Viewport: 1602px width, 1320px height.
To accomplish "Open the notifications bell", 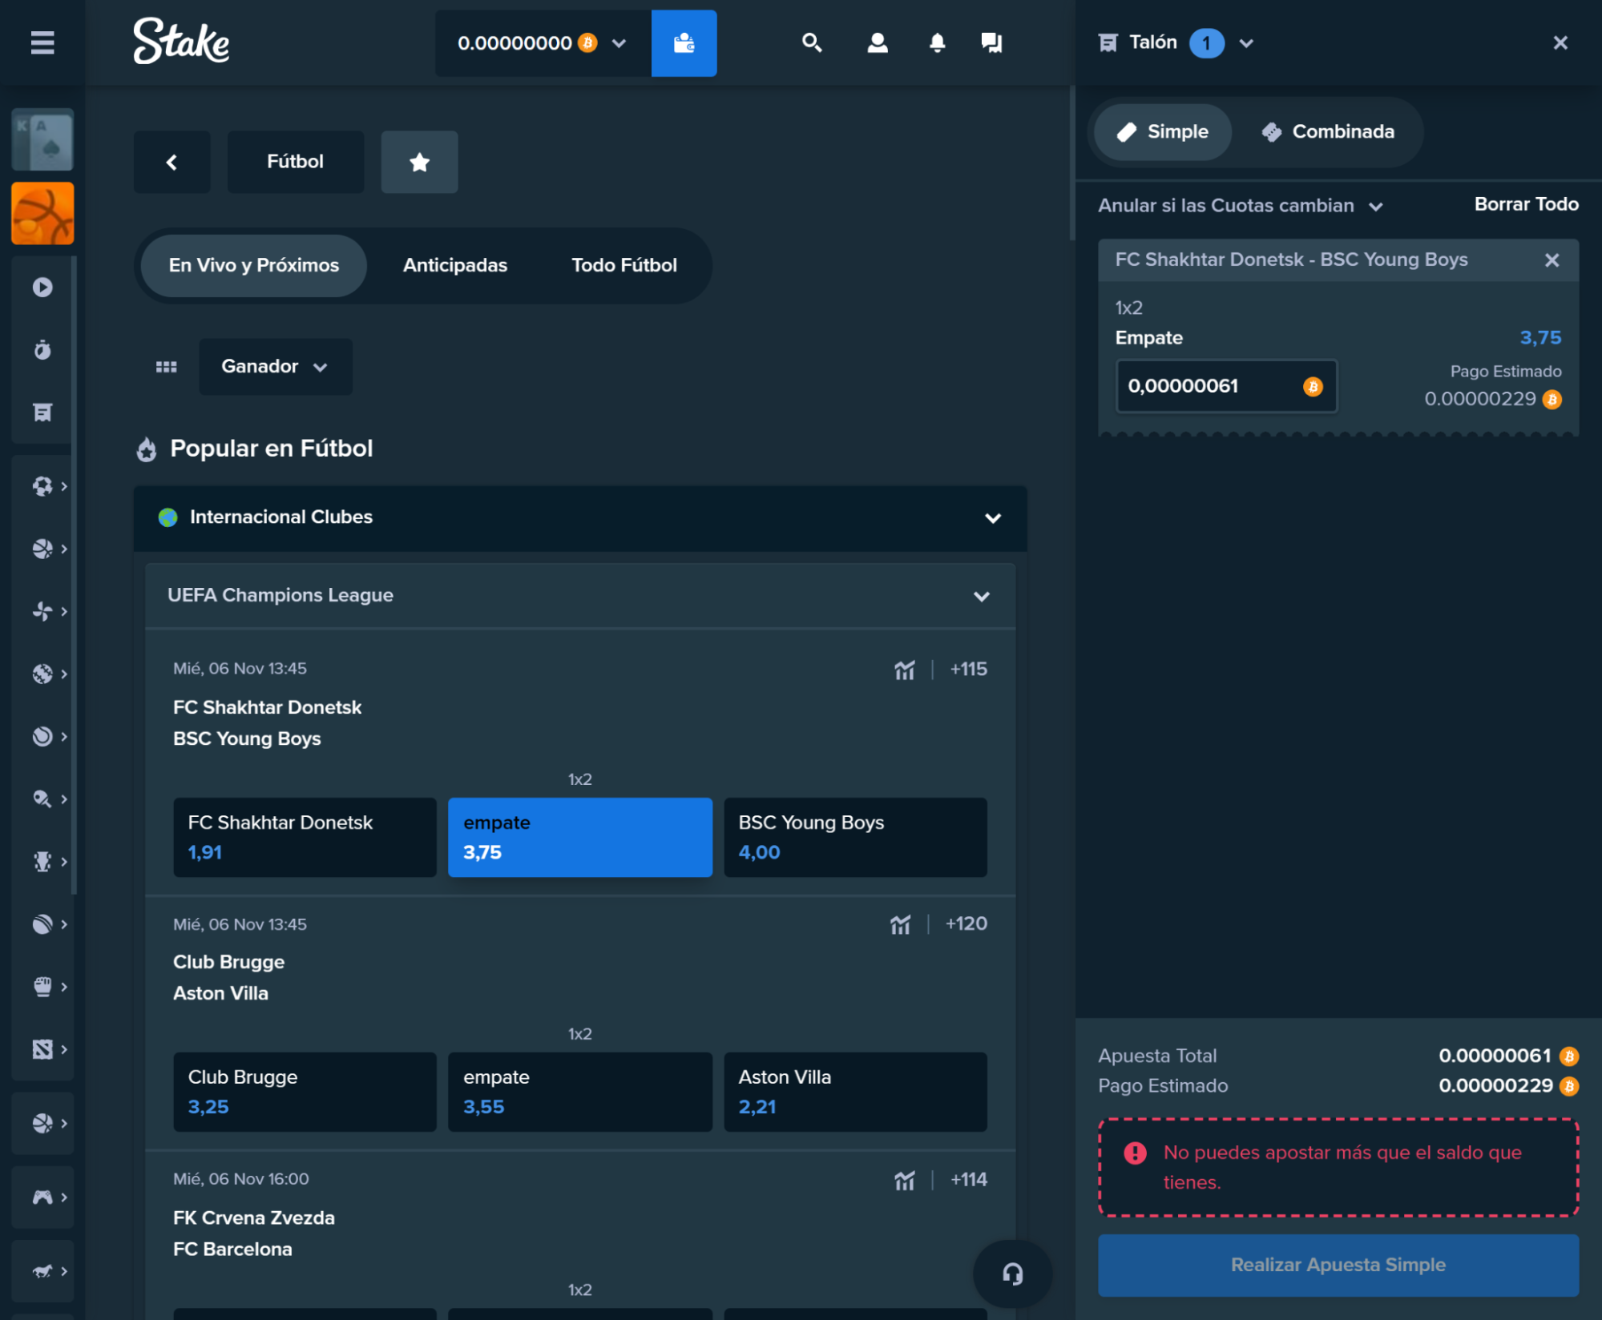I will coord(937,42).
